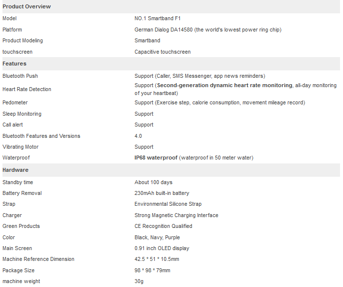Click the Bluetooth Push row label

click(20, 76)
